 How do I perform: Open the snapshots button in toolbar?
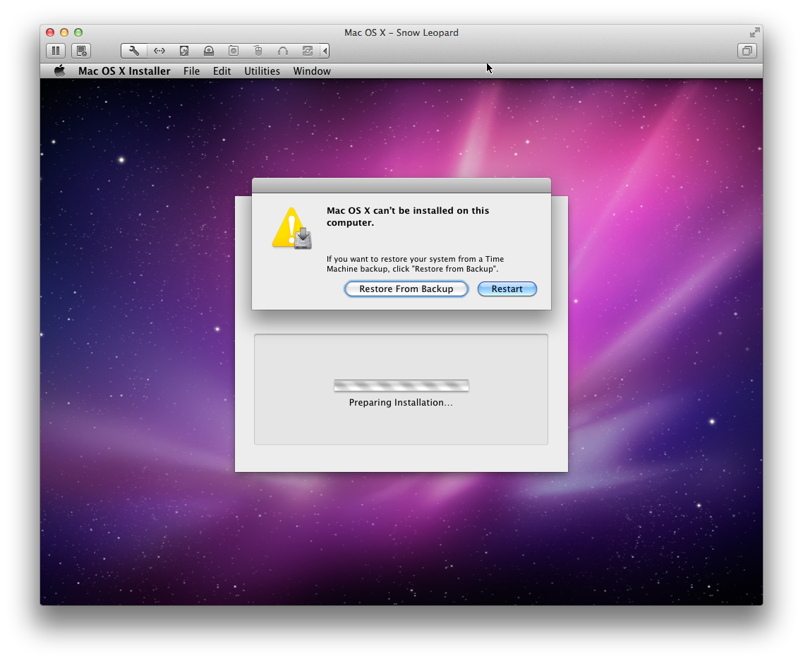tap(81, 51)
